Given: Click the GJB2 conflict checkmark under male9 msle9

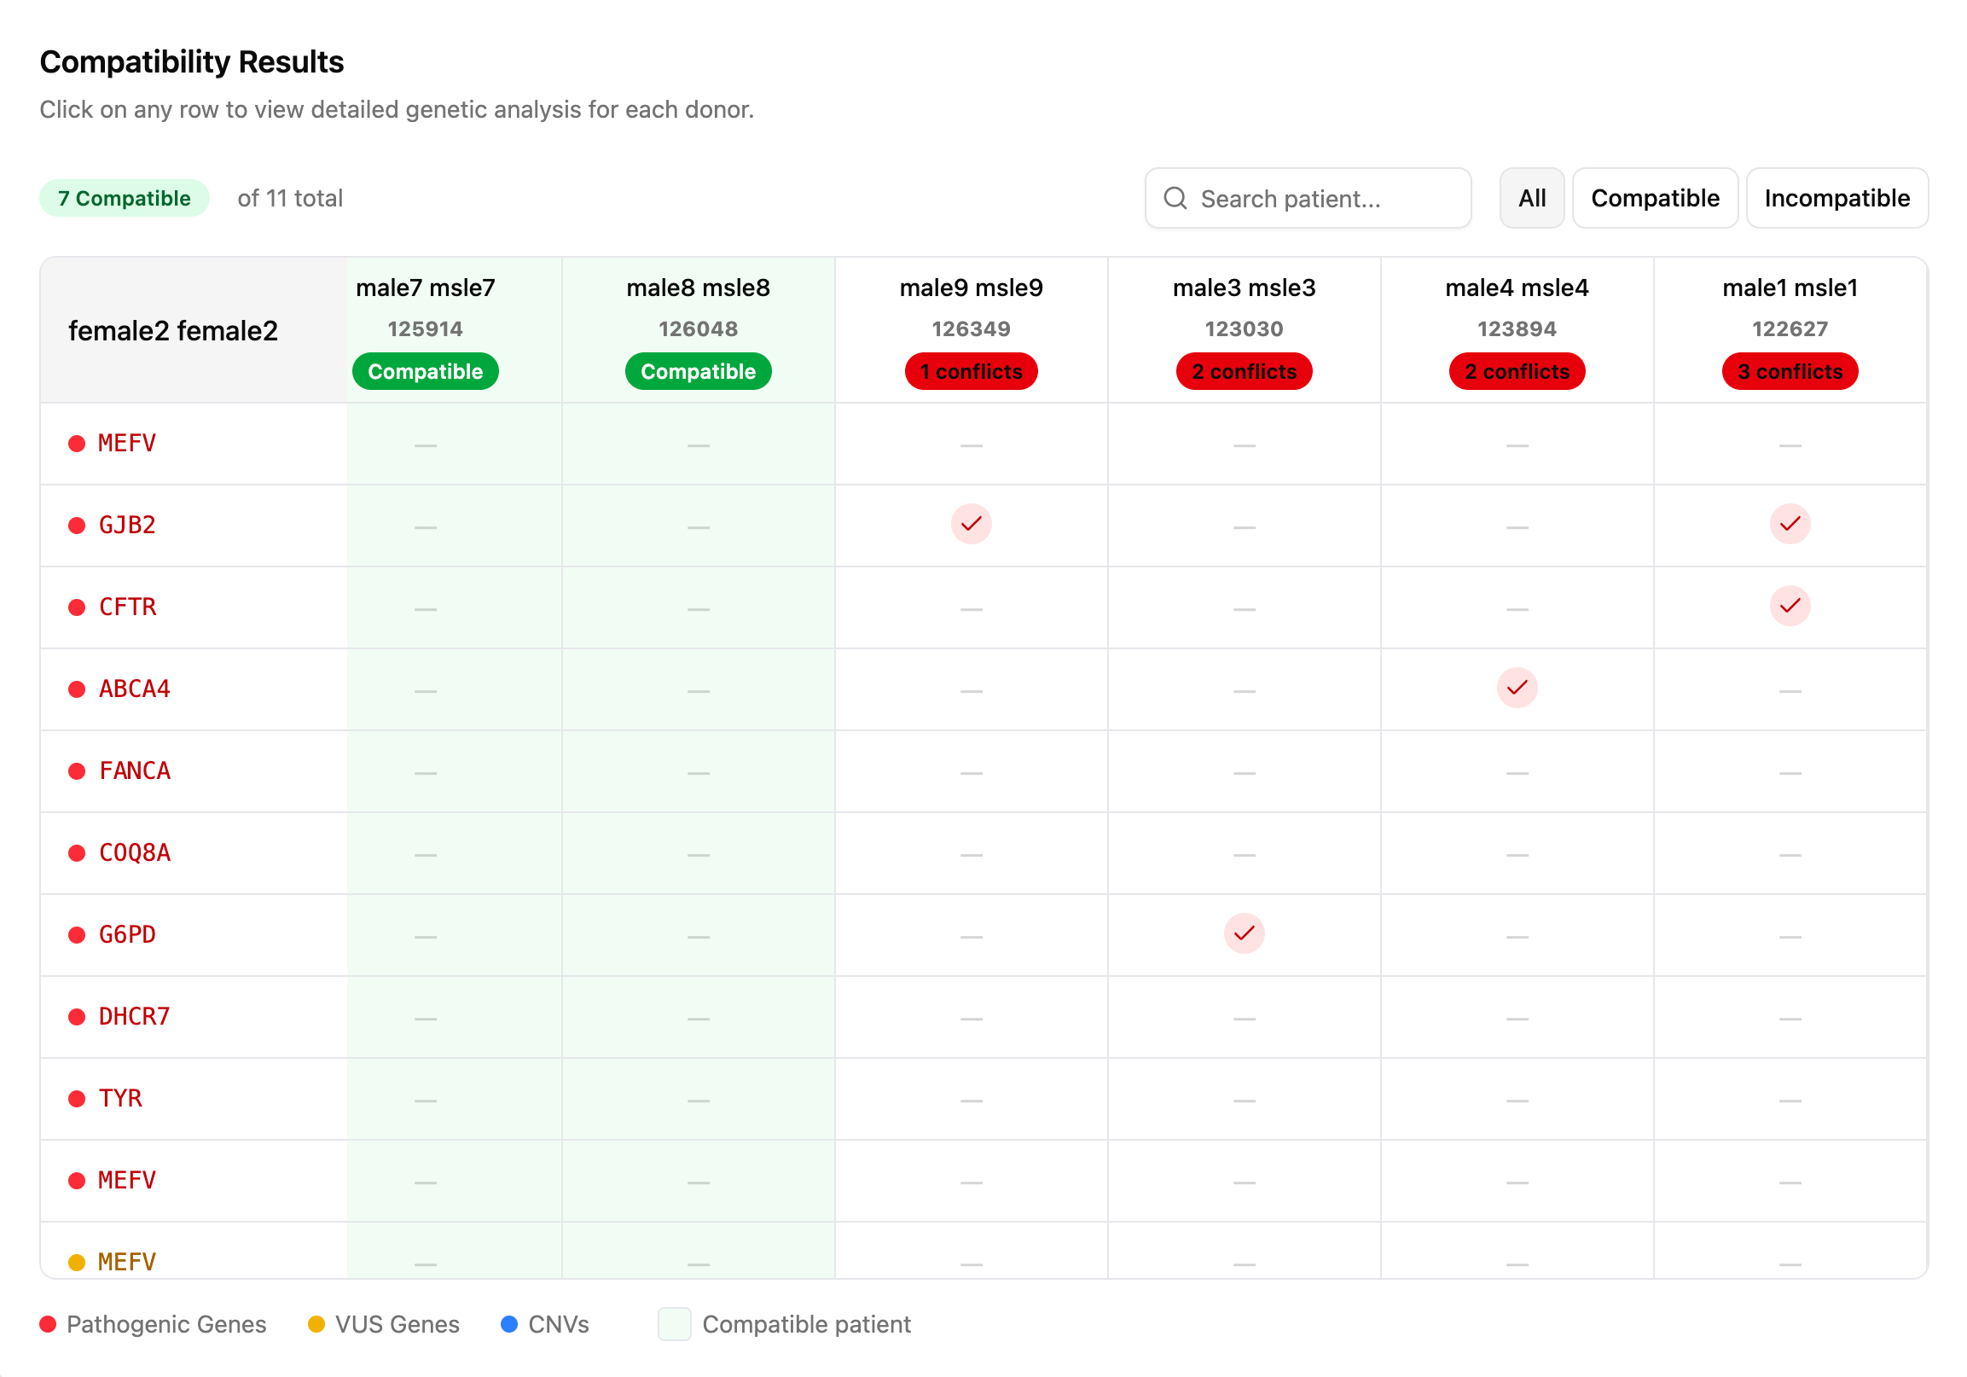Looking at the screenshot, I should tap(971, 525).
